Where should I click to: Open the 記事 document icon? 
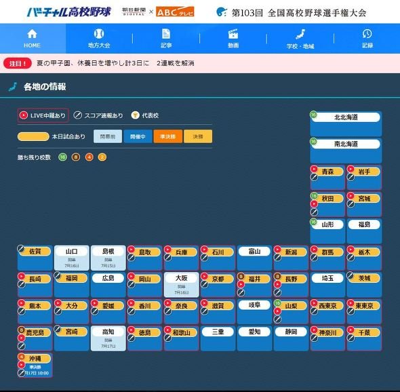point(166,34)
